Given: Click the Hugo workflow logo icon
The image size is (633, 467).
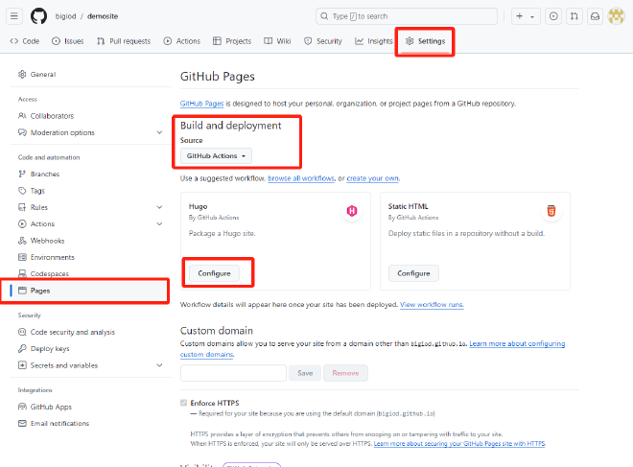Looking at the screenshot, I should (352, 211).
